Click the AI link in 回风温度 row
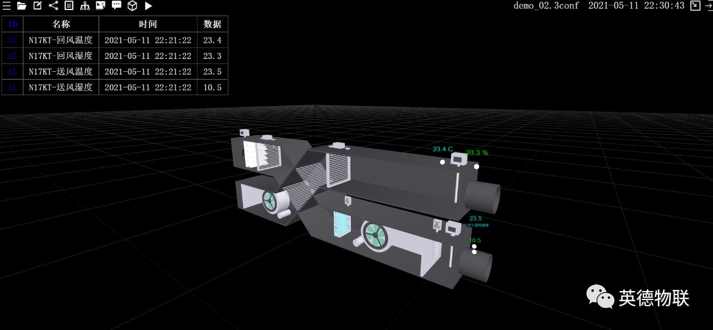This screenshot has width=713, height=330. click(x=13, y=40)
